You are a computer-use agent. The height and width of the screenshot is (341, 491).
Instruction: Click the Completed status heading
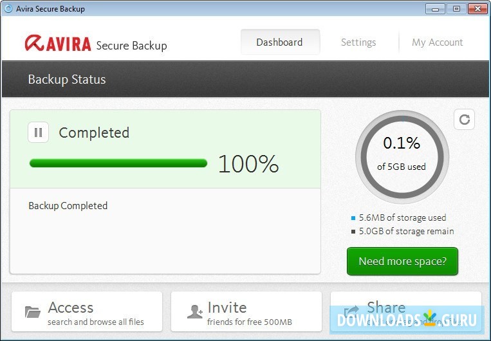coord(94,133)
